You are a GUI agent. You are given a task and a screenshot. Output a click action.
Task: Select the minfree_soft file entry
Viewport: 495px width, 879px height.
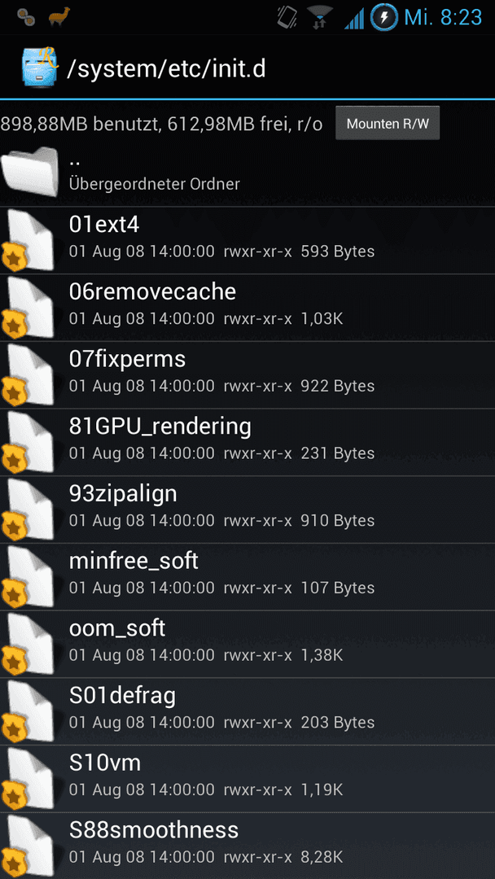[x=247, y=577]
